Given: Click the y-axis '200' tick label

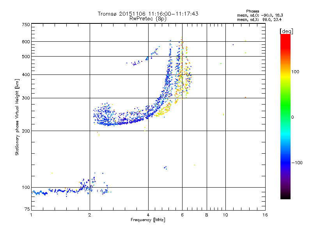Looking at the screenshot, I should [x=26, y=131].
